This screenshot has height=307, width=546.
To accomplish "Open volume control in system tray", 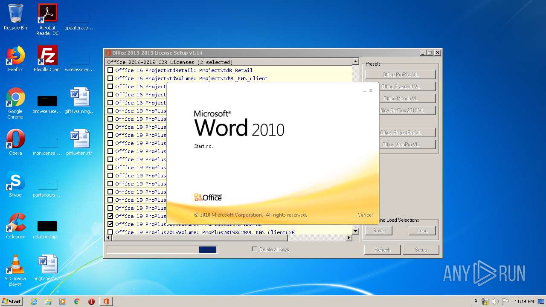I will 495,301.
